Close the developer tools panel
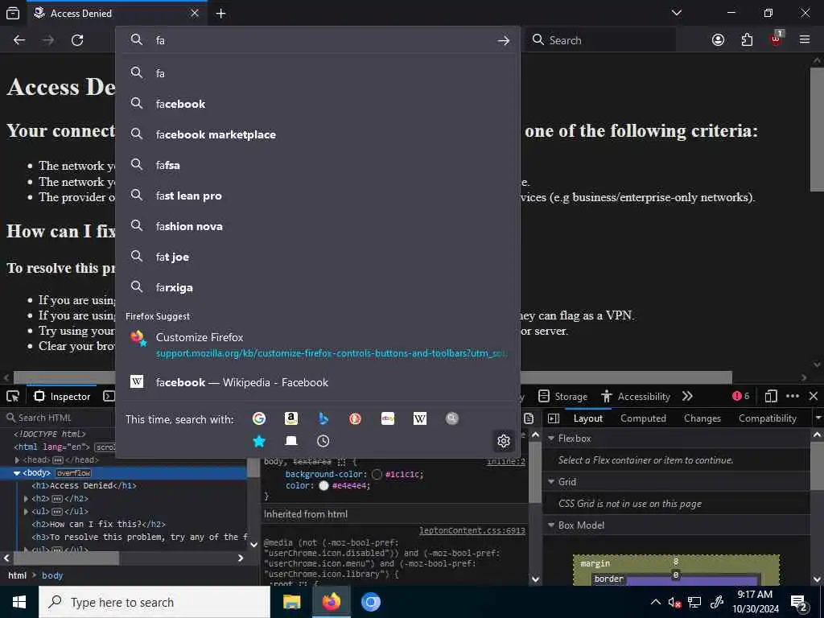824x618 pixels. [814, 396]
